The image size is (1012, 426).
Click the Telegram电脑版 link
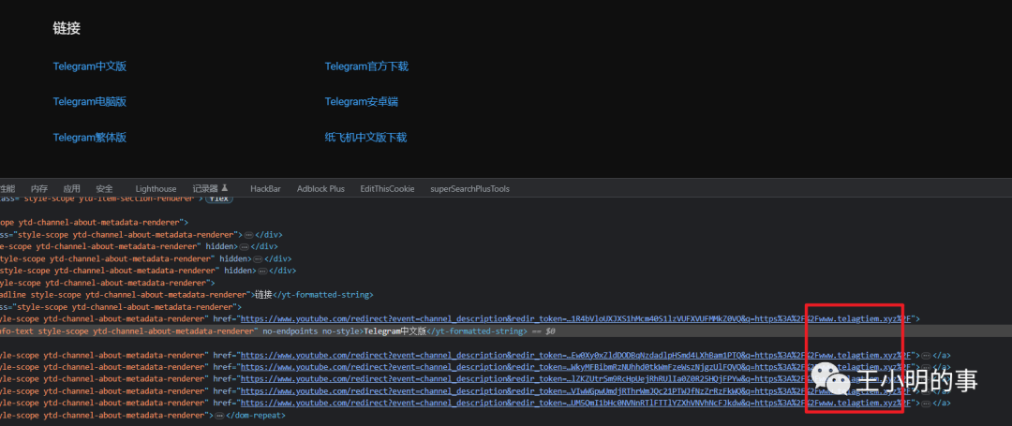click(90, 102)
